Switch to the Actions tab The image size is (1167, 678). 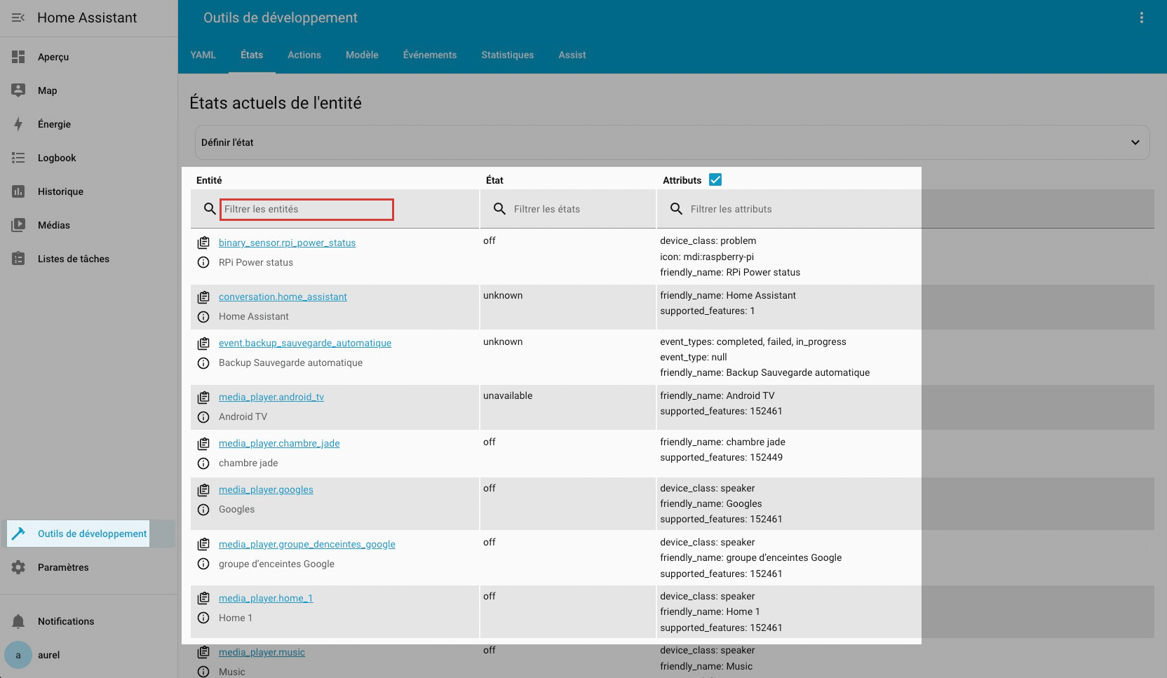(x=304, y=55)
